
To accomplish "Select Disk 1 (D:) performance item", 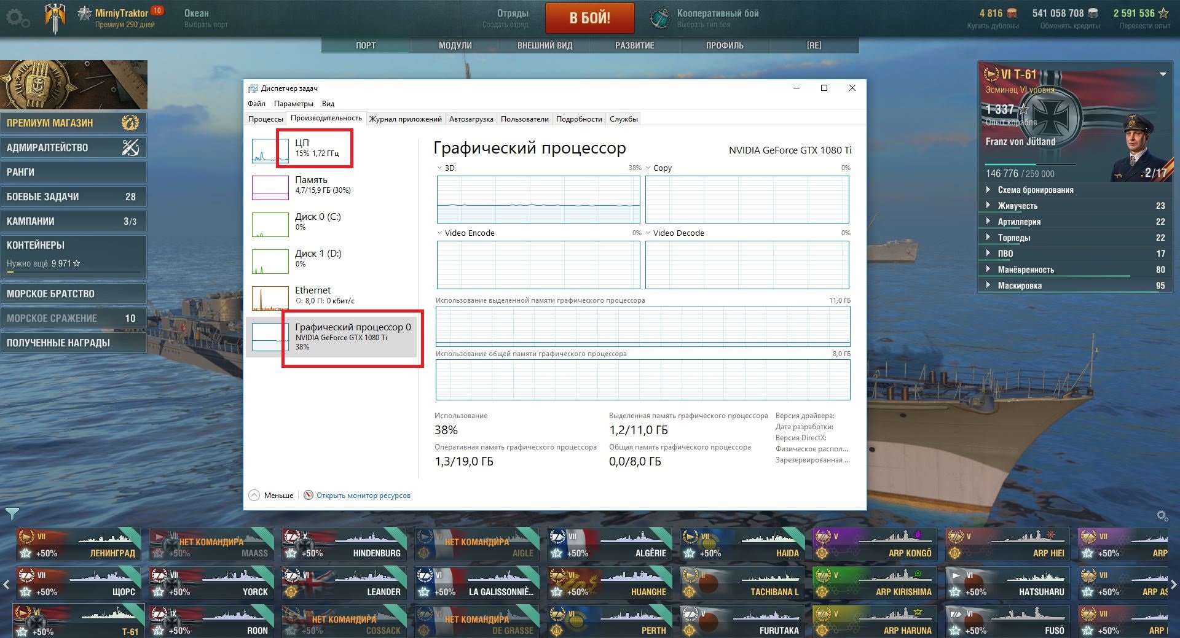I will click(332, 261).
